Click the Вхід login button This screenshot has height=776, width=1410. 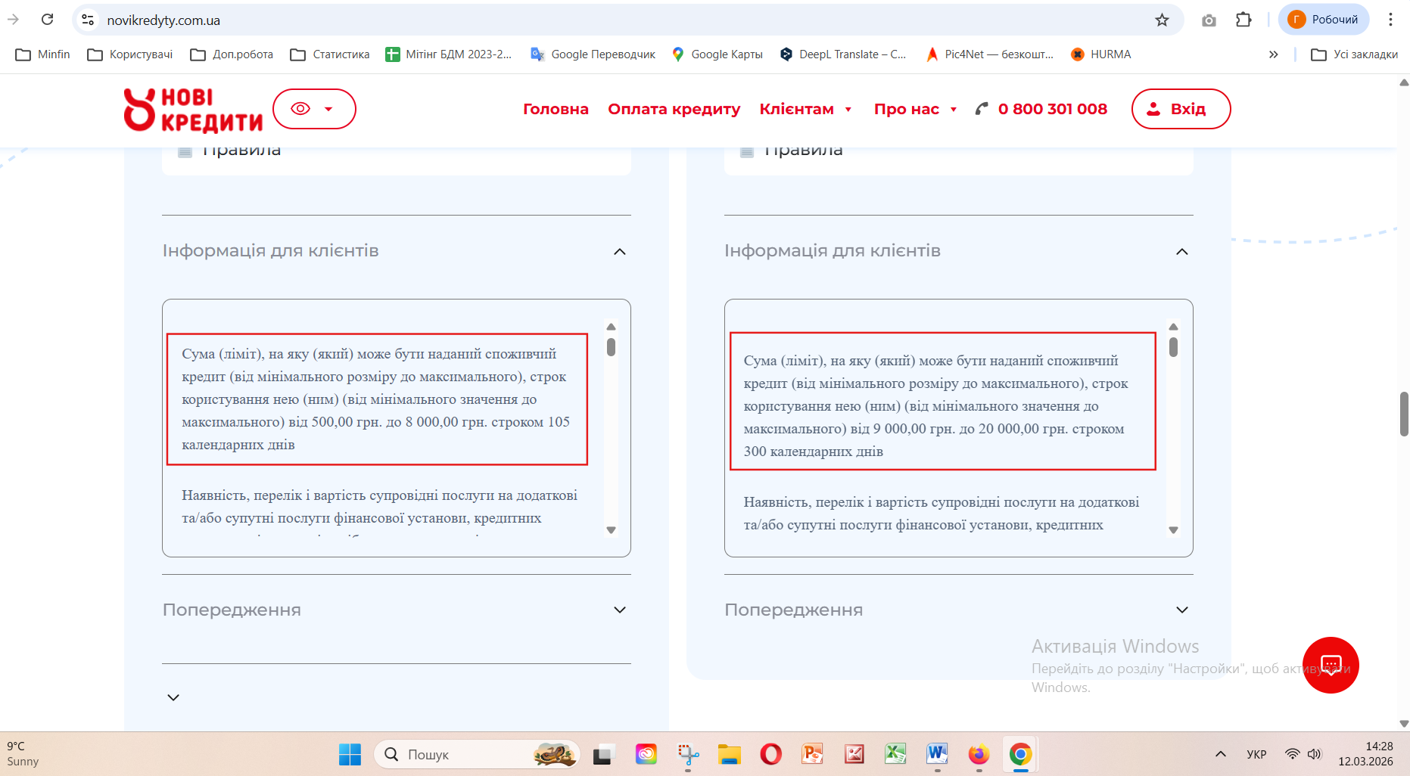tap(1181, 109)
